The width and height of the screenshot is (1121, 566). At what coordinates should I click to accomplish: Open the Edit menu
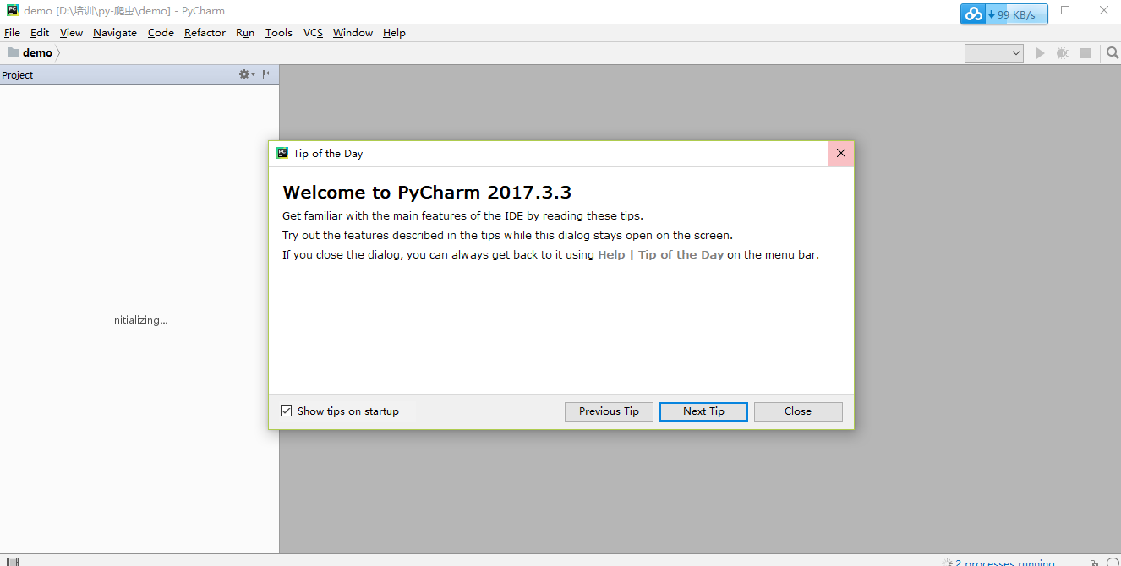[x=40, y=33]
